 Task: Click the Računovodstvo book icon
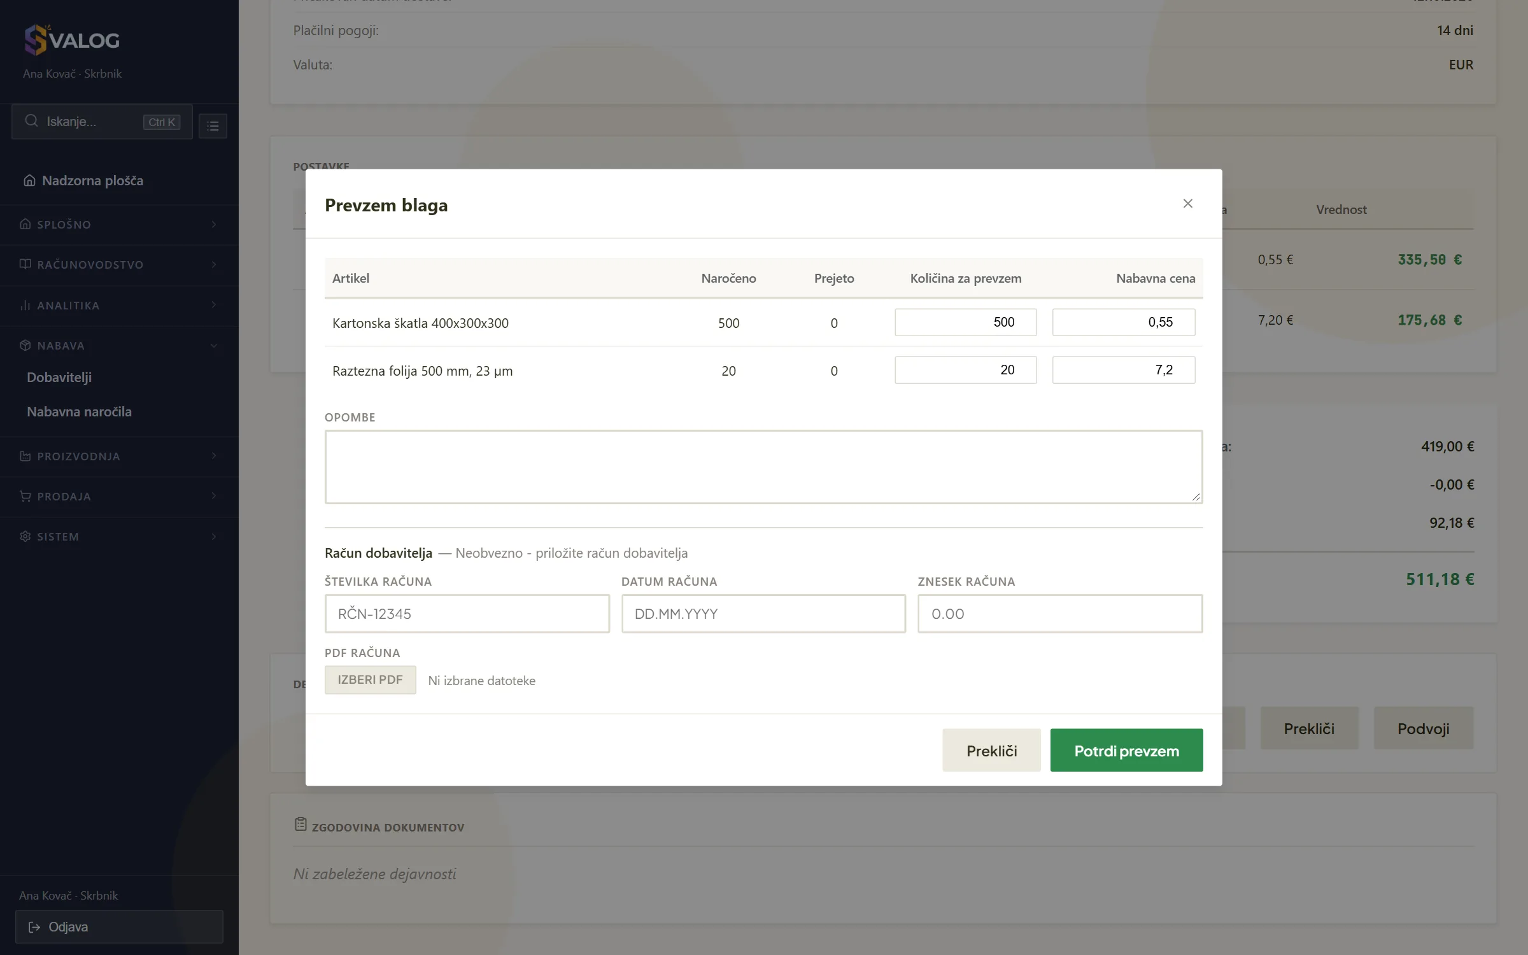coord(25,264)
